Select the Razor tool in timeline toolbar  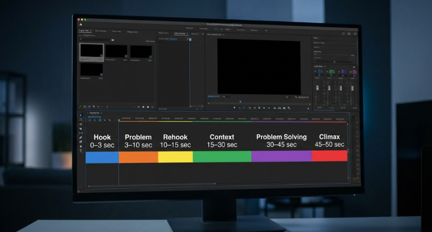[81, 129]
